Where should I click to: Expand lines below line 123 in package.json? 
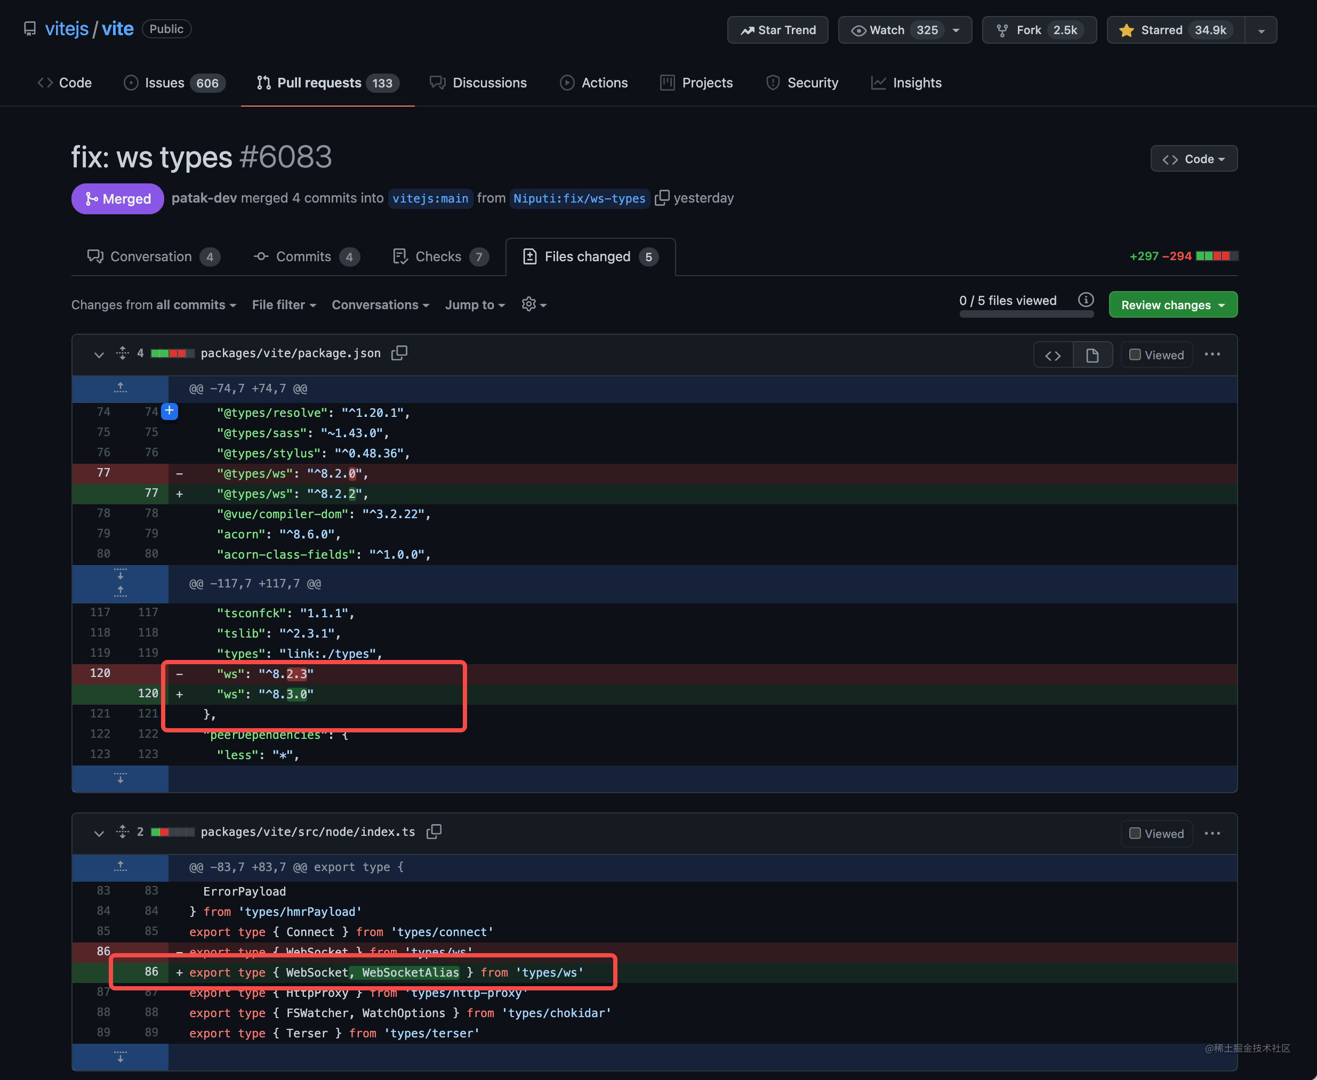pos(120,778)
